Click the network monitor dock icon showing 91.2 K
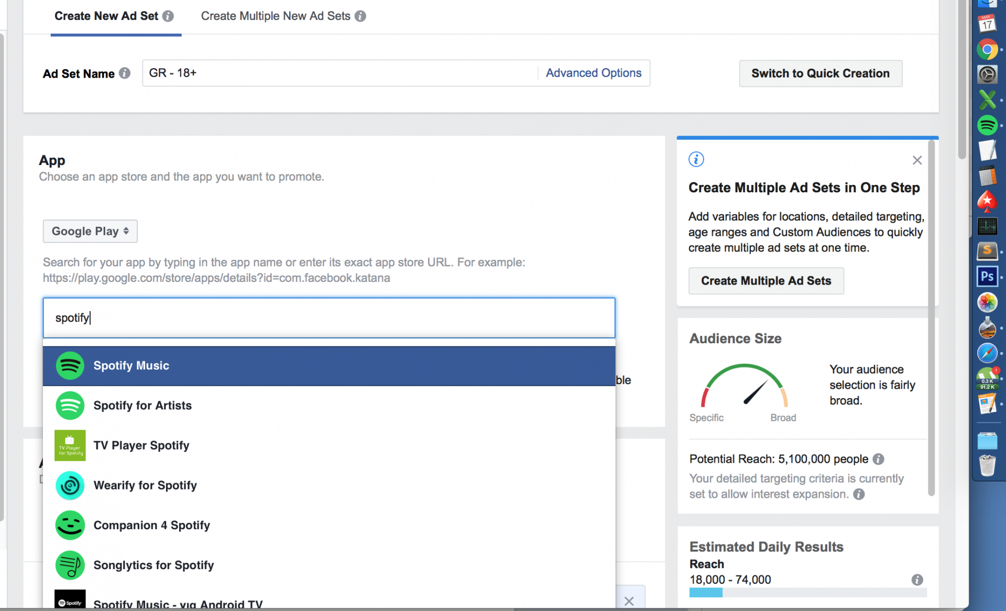The height and width of the screenshot is (611, 1006). pos(988,378)
